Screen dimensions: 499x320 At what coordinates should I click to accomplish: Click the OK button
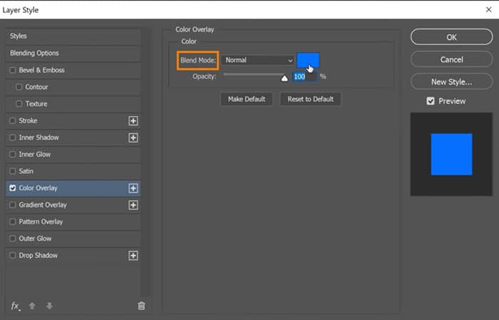[451, 37]
